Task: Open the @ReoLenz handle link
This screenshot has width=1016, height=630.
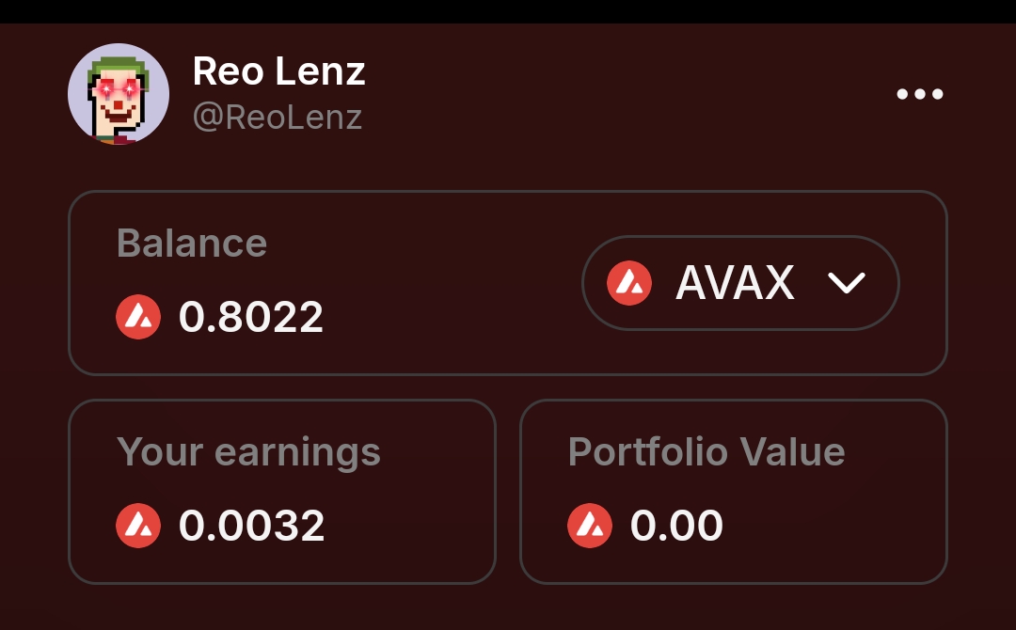Action: click(278, 118)
